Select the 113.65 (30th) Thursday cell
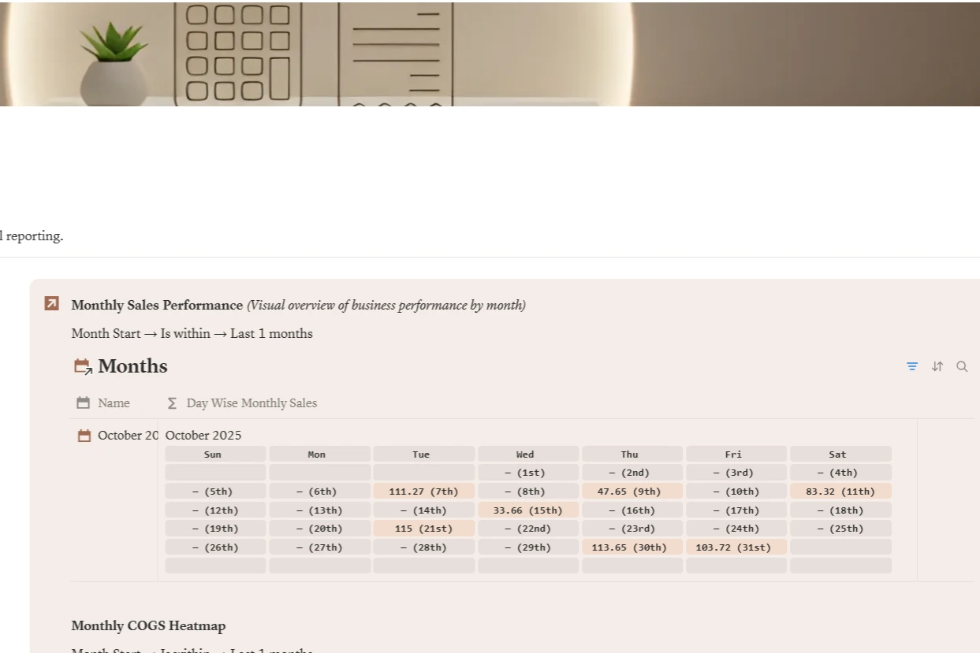 (x=632, y=547)
